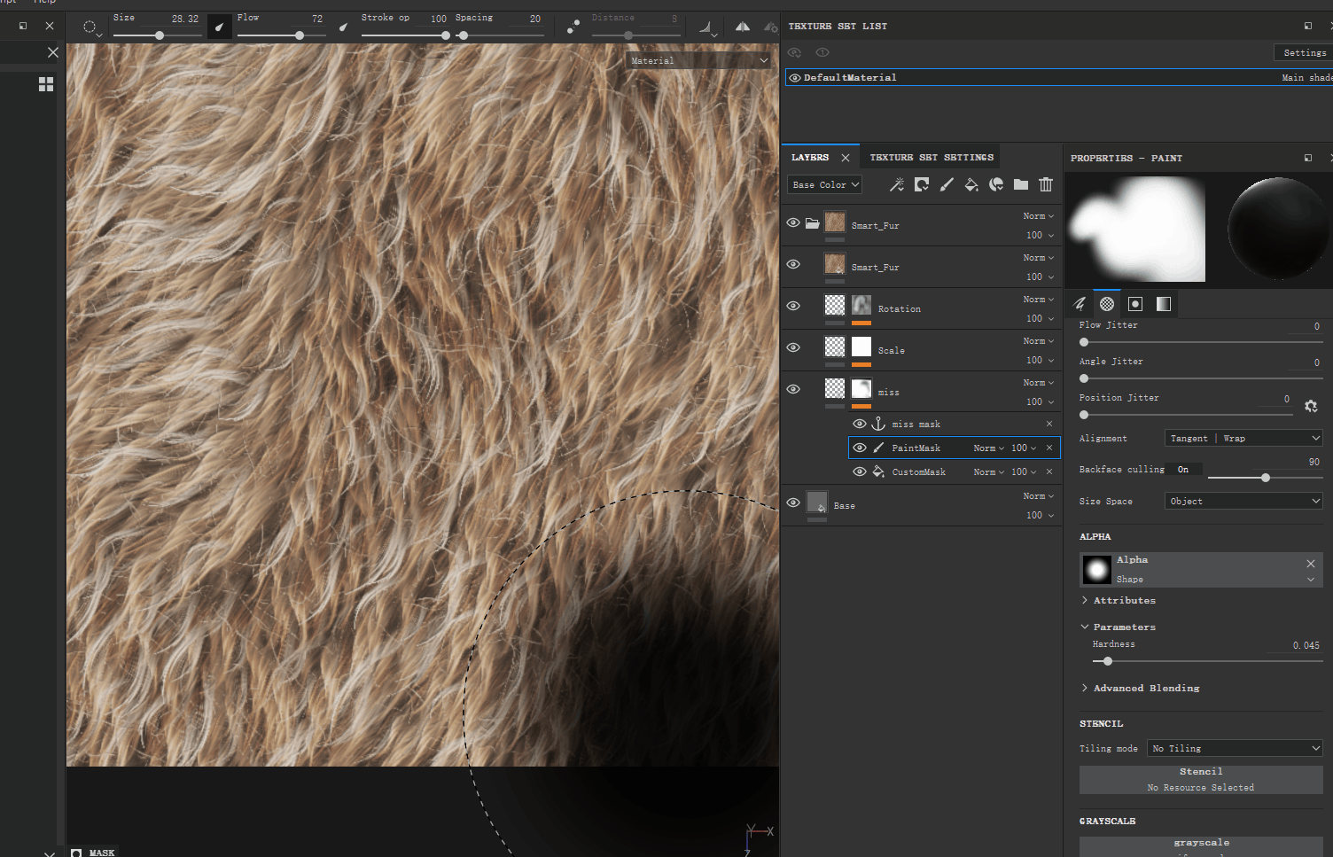The width and height of the screenshot is (1333, 857).
Task: Open the Grayscale properties tab icon
Action: [1164, 304]
